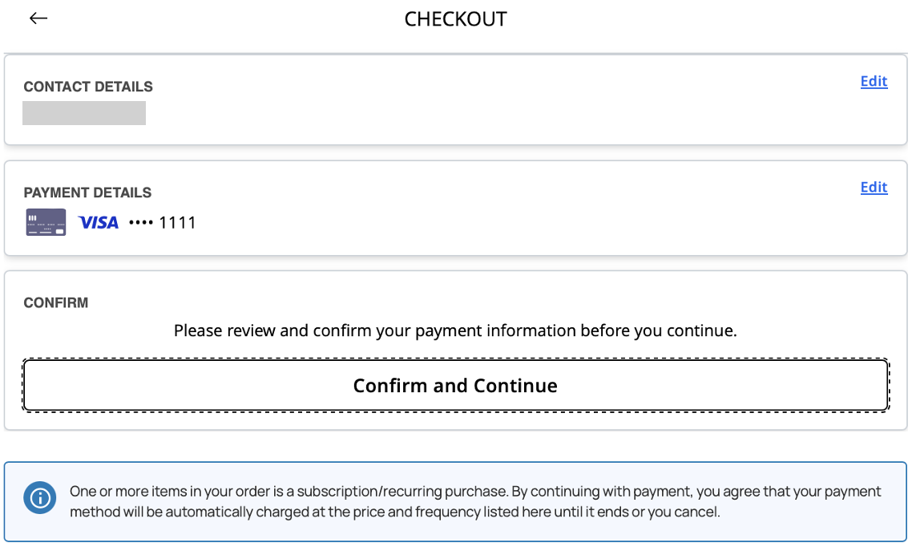Click the VISA logo
Viewport: 912px width, 547px height.
click(x=99, y=222)
